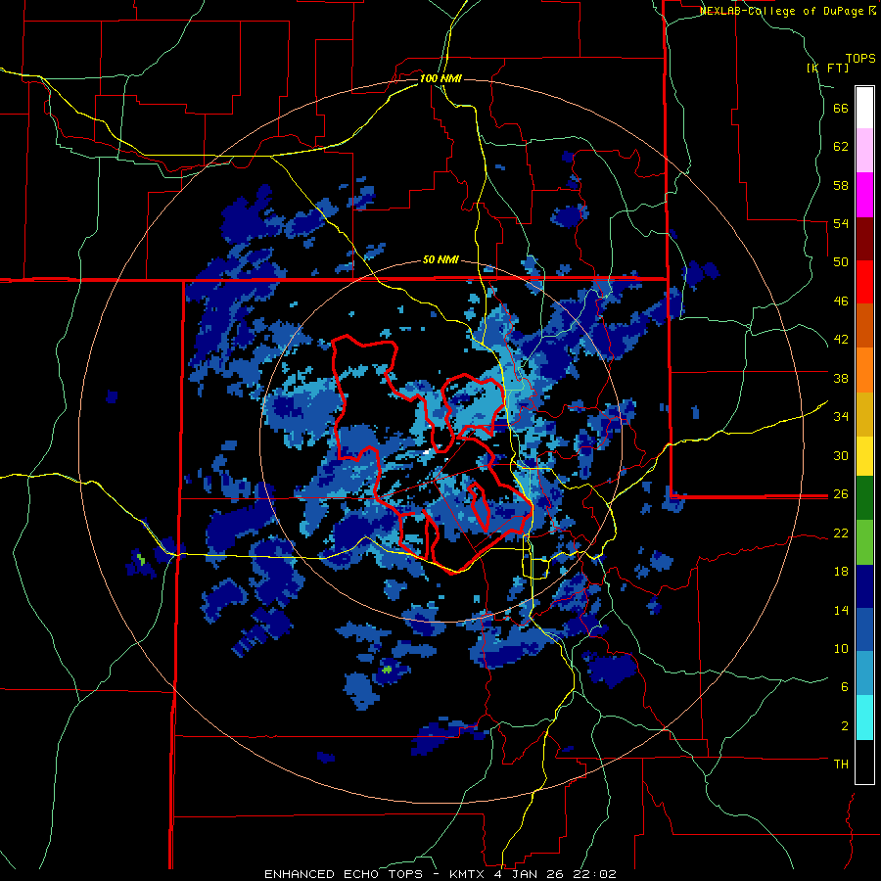
Task: Click the dark orange legend swatch
Action: (864, 326)
